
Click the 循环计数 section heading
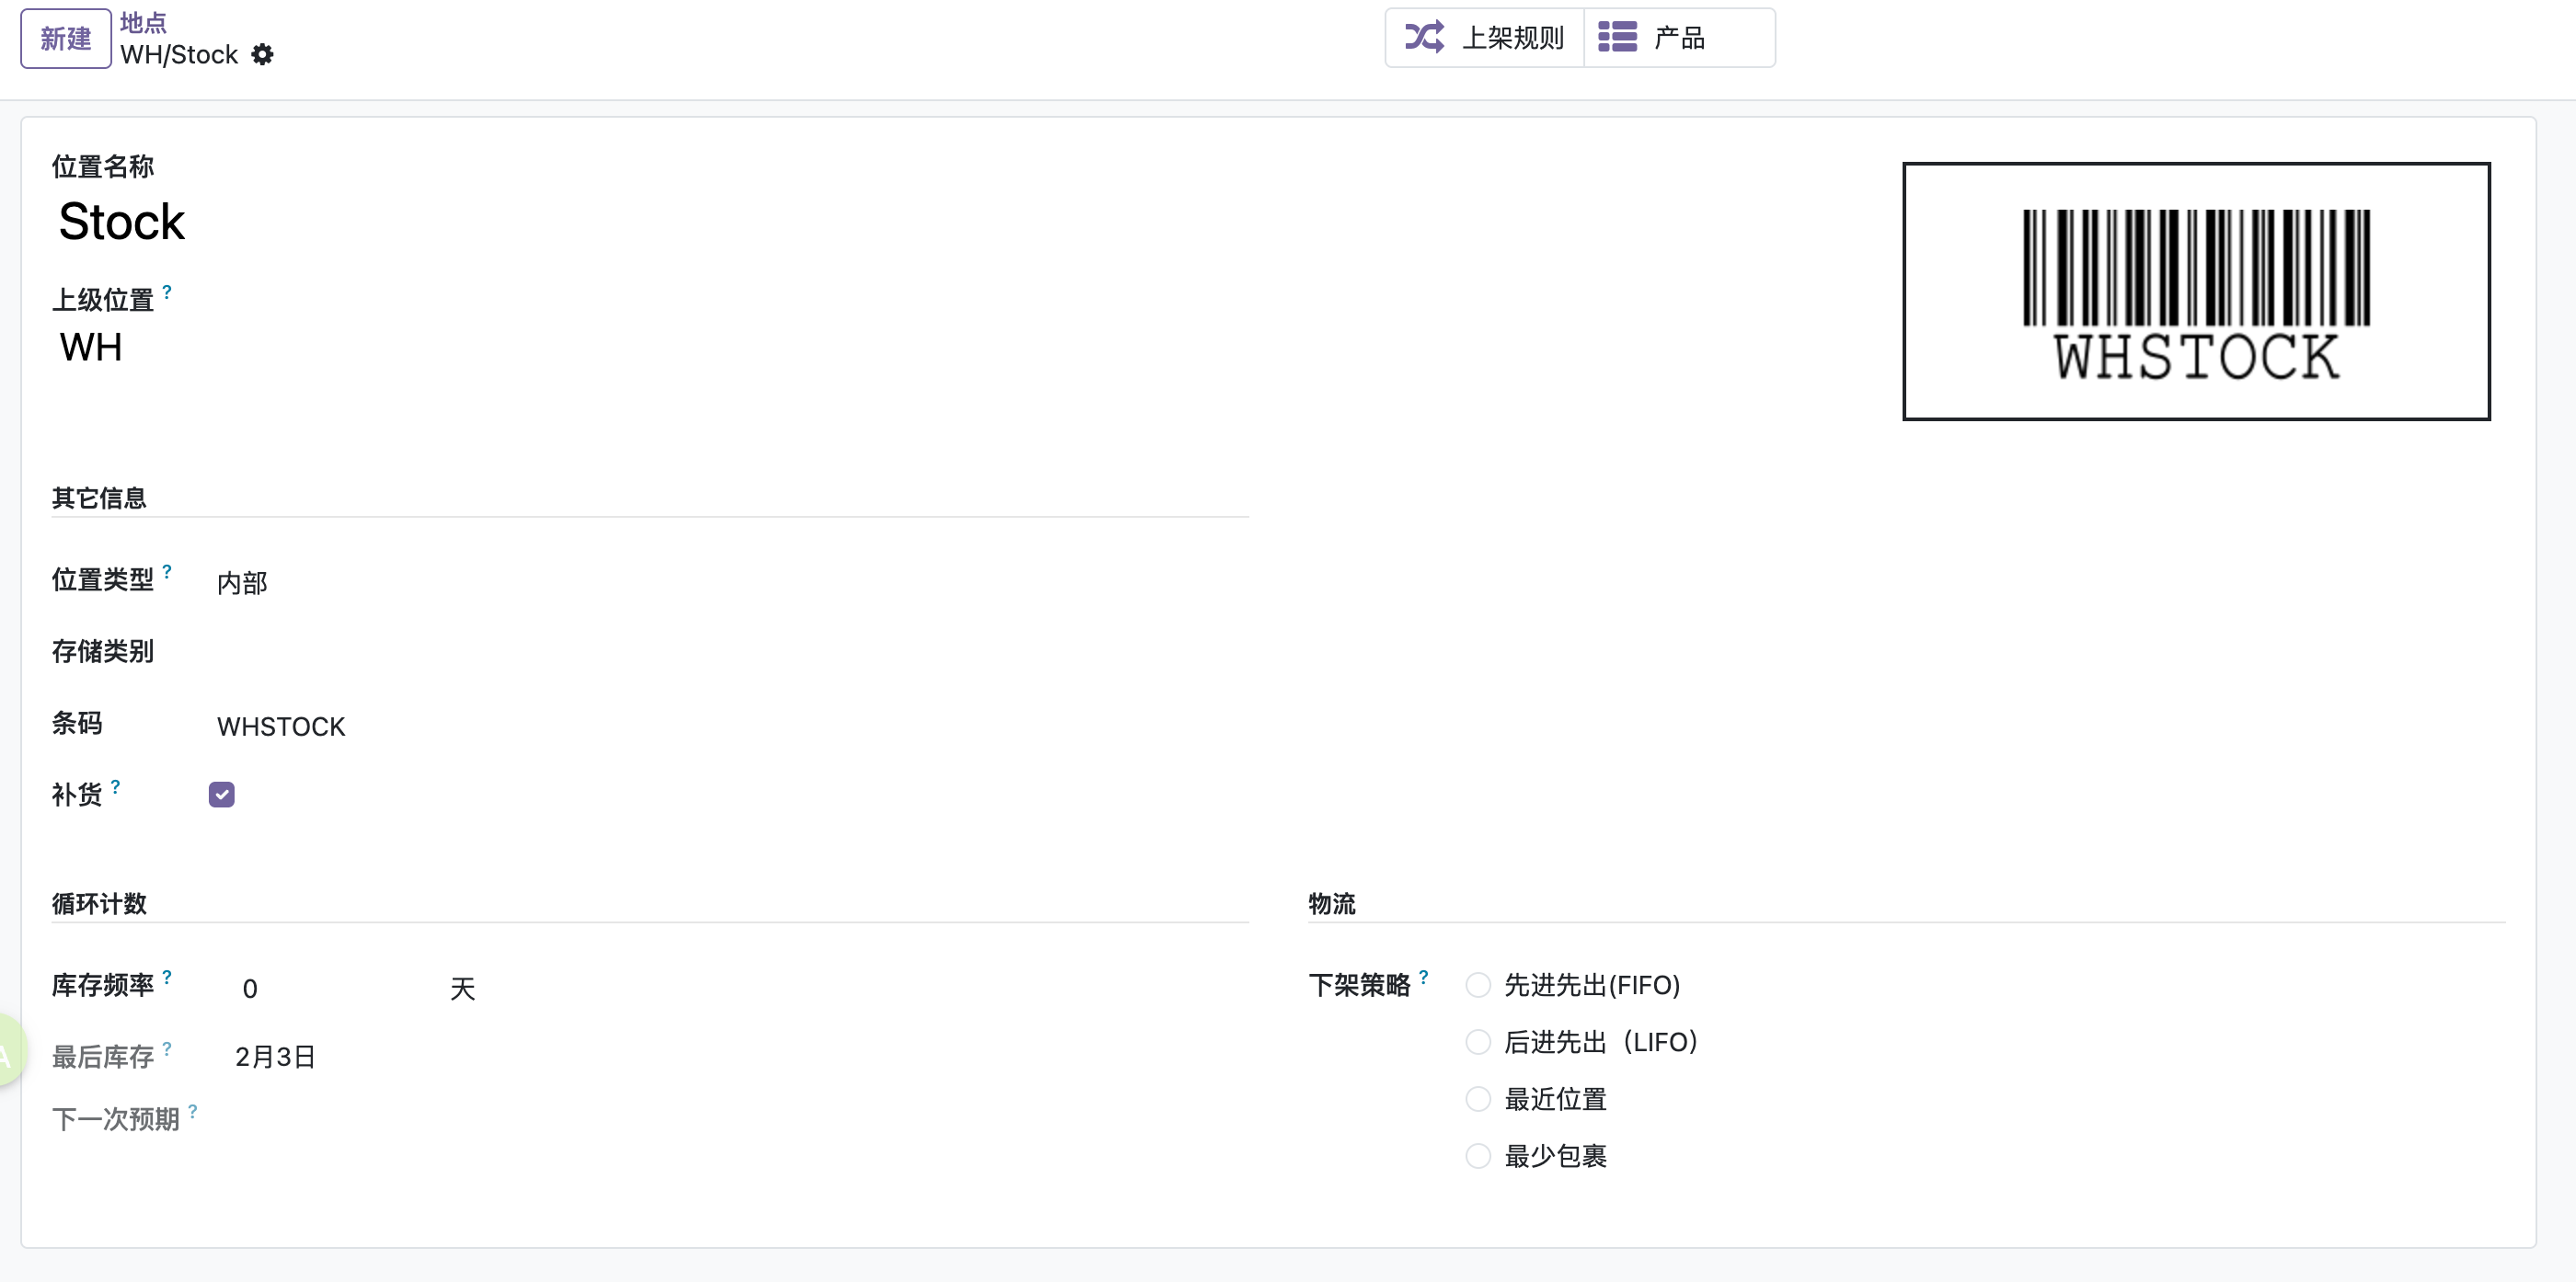tap(99, 904)
